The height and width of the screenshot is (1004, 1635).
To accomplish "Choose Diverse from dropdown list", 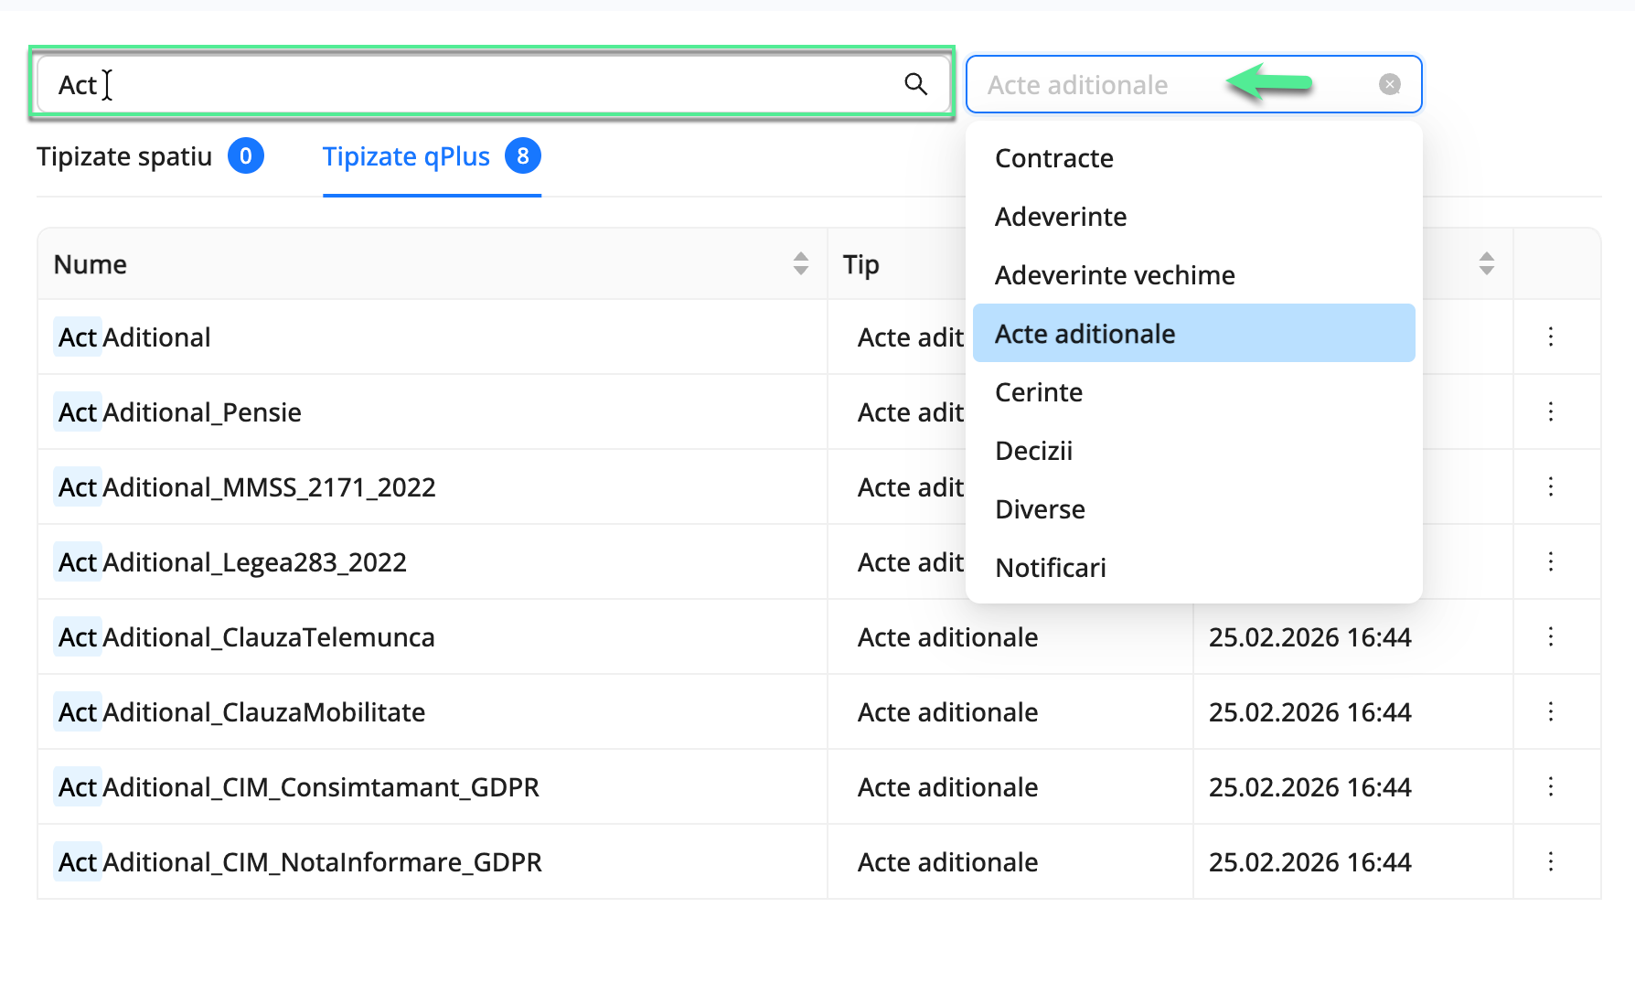I will tap(1193, 509).
